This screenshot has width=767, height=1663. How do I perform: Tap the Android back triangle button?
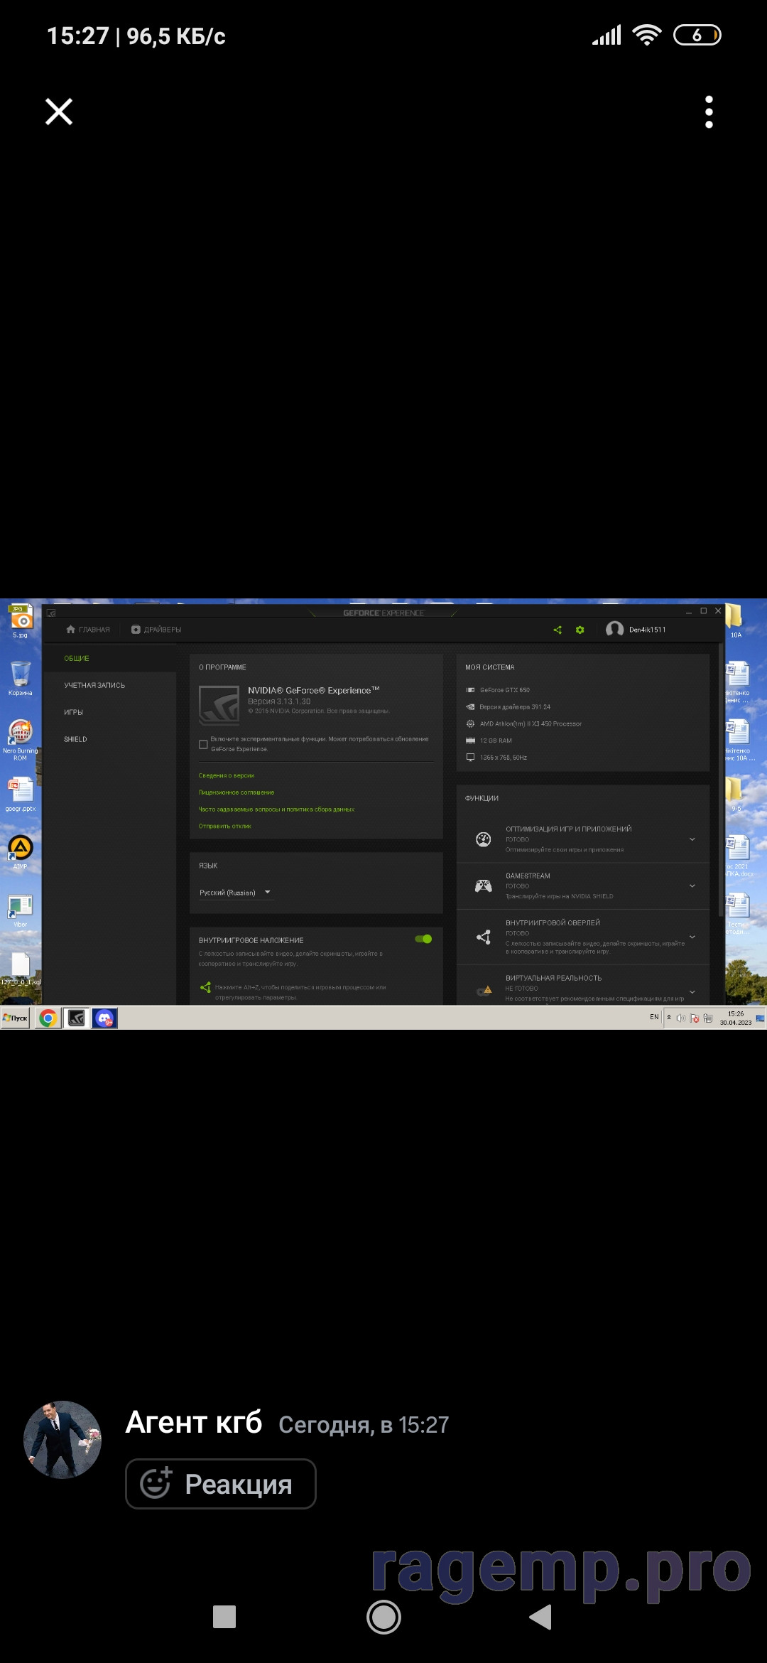pos(540,1617)
